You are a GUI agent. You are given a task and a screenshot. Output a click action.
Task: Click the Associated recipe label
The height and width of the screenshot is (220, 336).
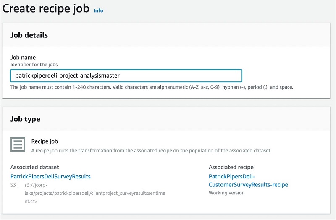pyautogui.click(x=231, y=167)
